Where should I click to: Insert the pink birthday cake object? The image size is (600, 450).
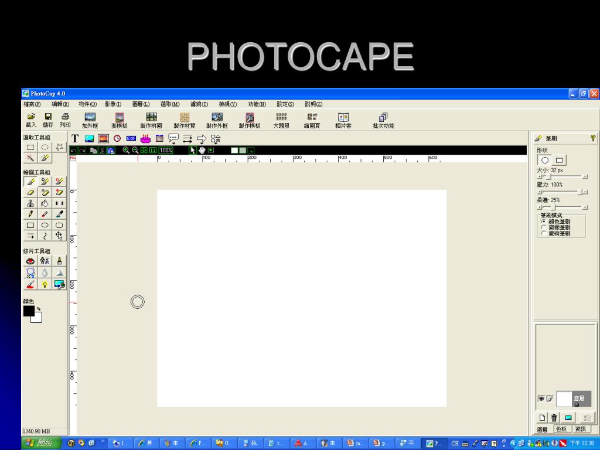145,138
